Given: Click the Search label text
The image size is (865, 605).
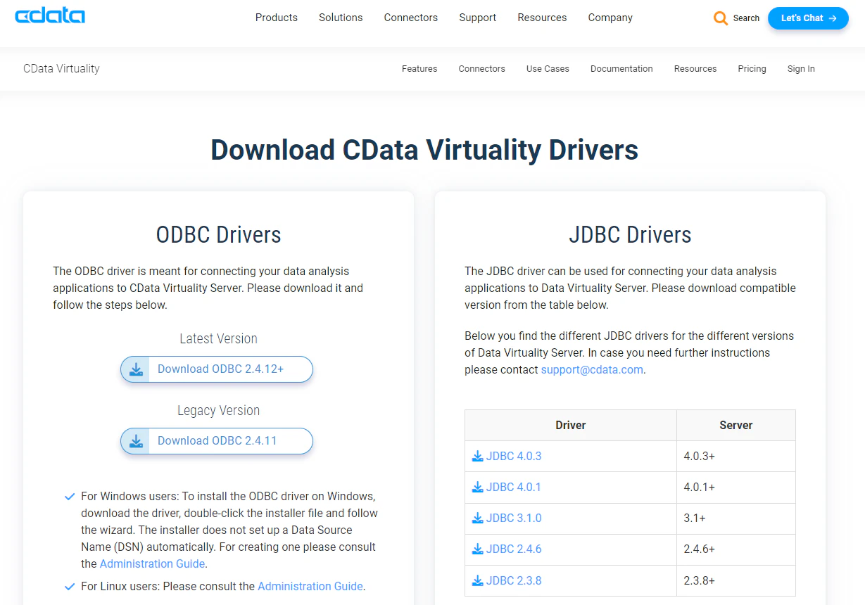Looking at the screenshot, I should pyautogui.click(x=746, y=18).
